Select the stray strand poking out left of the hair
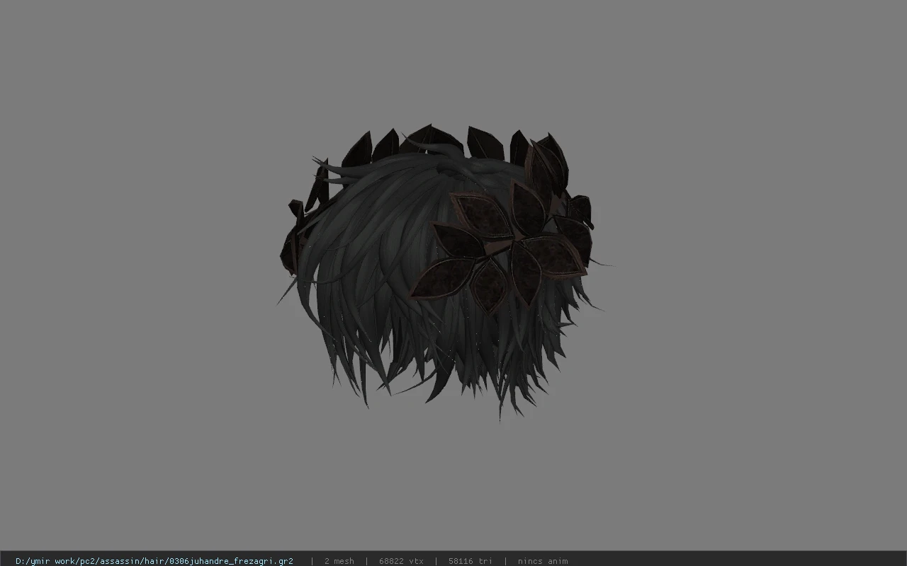Viewport: 907px width, 566px height. [286, 293]
